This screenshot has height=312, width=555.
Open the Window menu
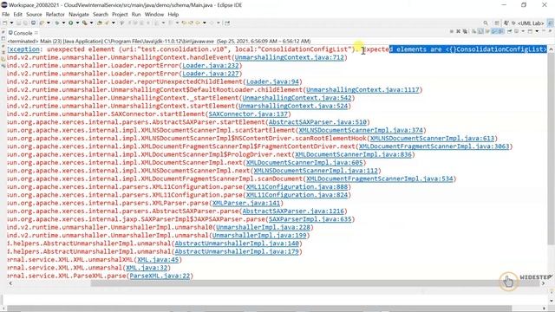pyautogui.click(x=154, y=15)
